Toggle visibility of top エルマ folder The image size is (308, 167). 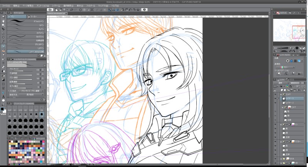click(x=275, y=94)
